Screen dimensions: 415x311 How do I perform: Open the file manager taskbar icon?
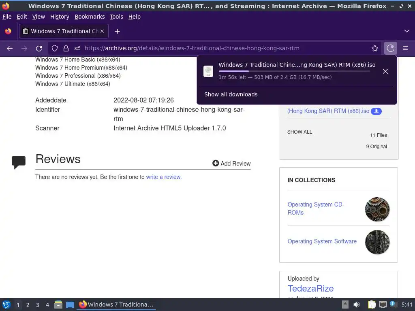point(58,305)
